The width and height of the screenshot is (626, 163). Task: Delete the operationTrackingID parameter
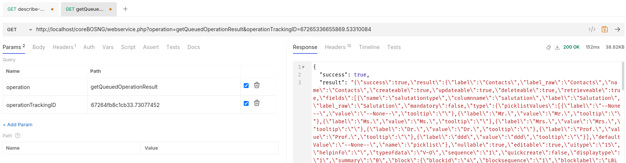(x=257, y=103)
